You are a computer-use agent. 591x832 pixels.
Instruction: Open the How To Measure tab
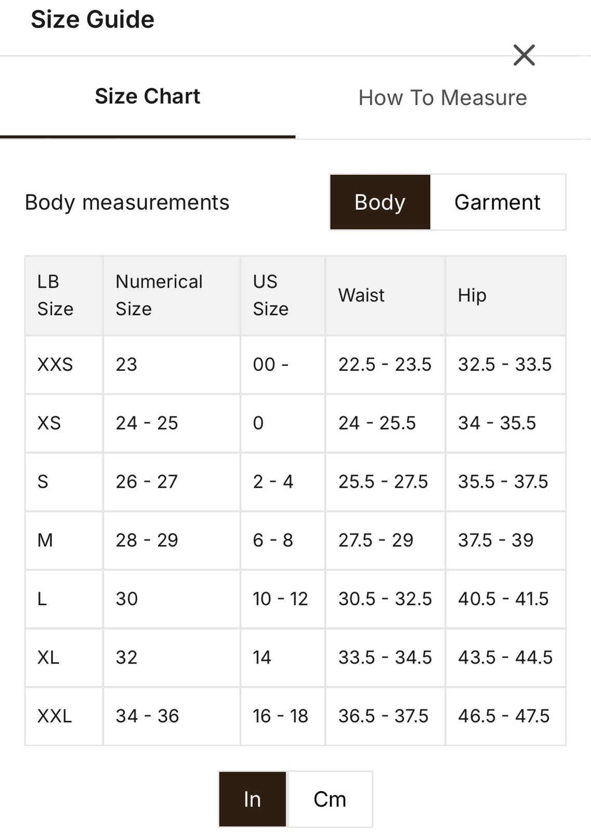pos(443,98)
